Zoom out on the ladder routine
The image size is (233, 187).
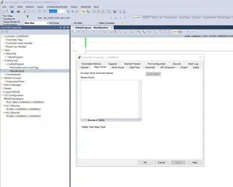(143, 32)
